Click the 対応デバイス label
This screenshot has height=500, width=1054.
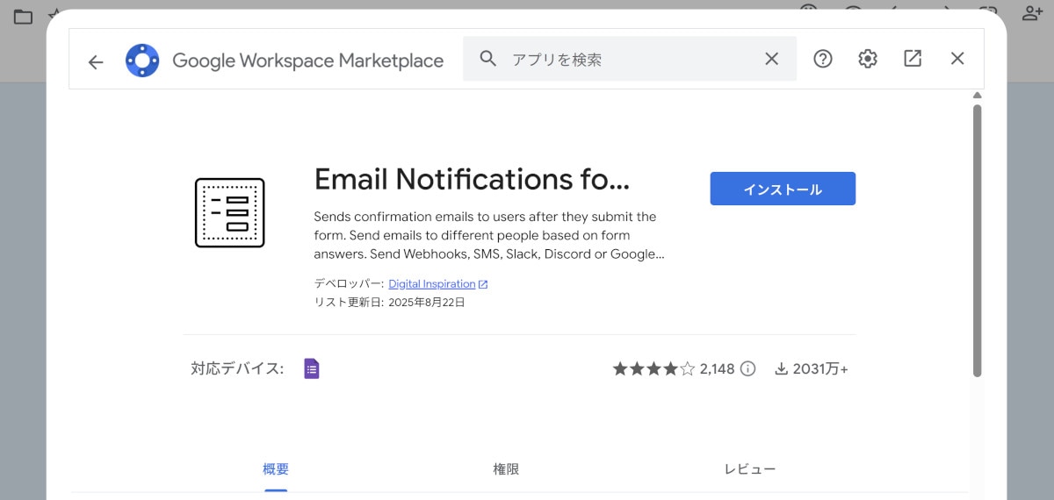(x=237, y=368)
